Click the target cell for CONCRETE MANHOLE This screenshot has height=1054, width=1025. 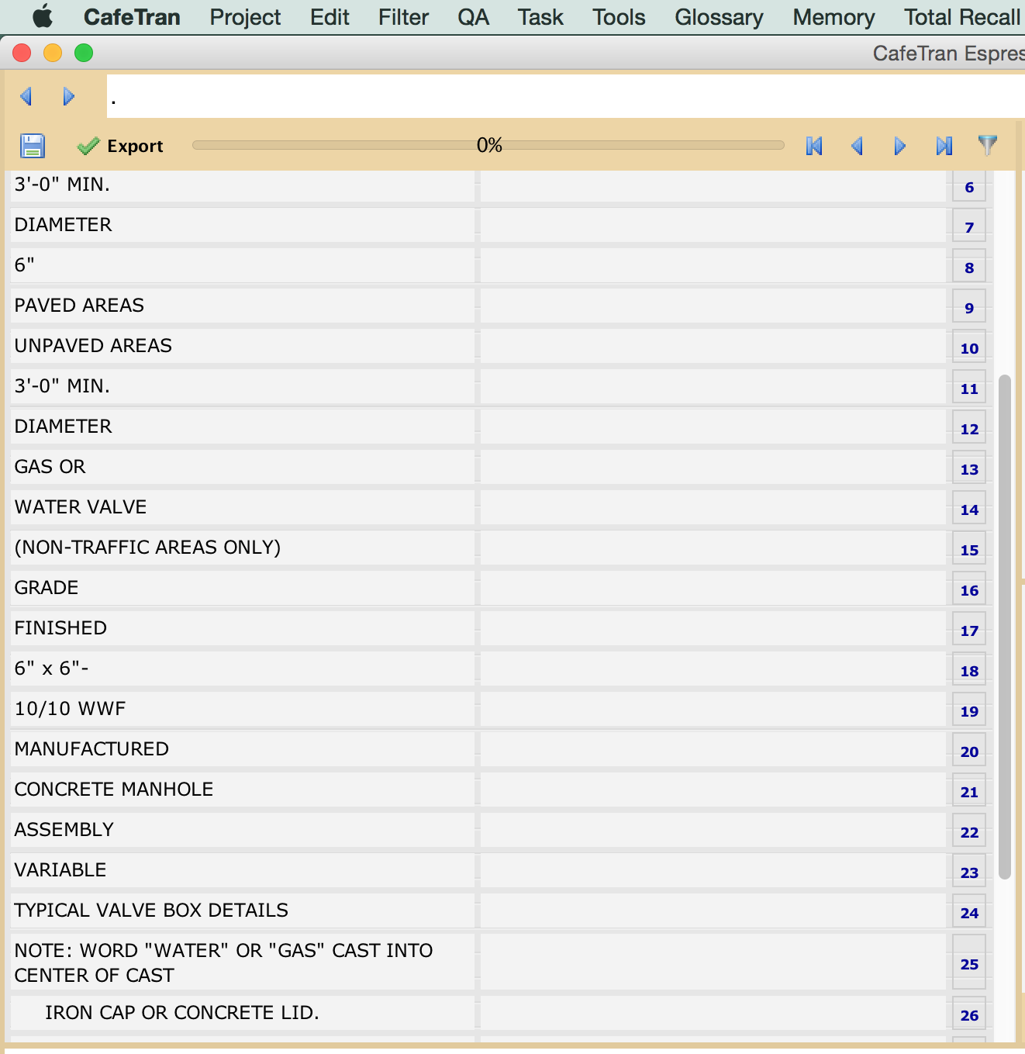click(712, 790)
